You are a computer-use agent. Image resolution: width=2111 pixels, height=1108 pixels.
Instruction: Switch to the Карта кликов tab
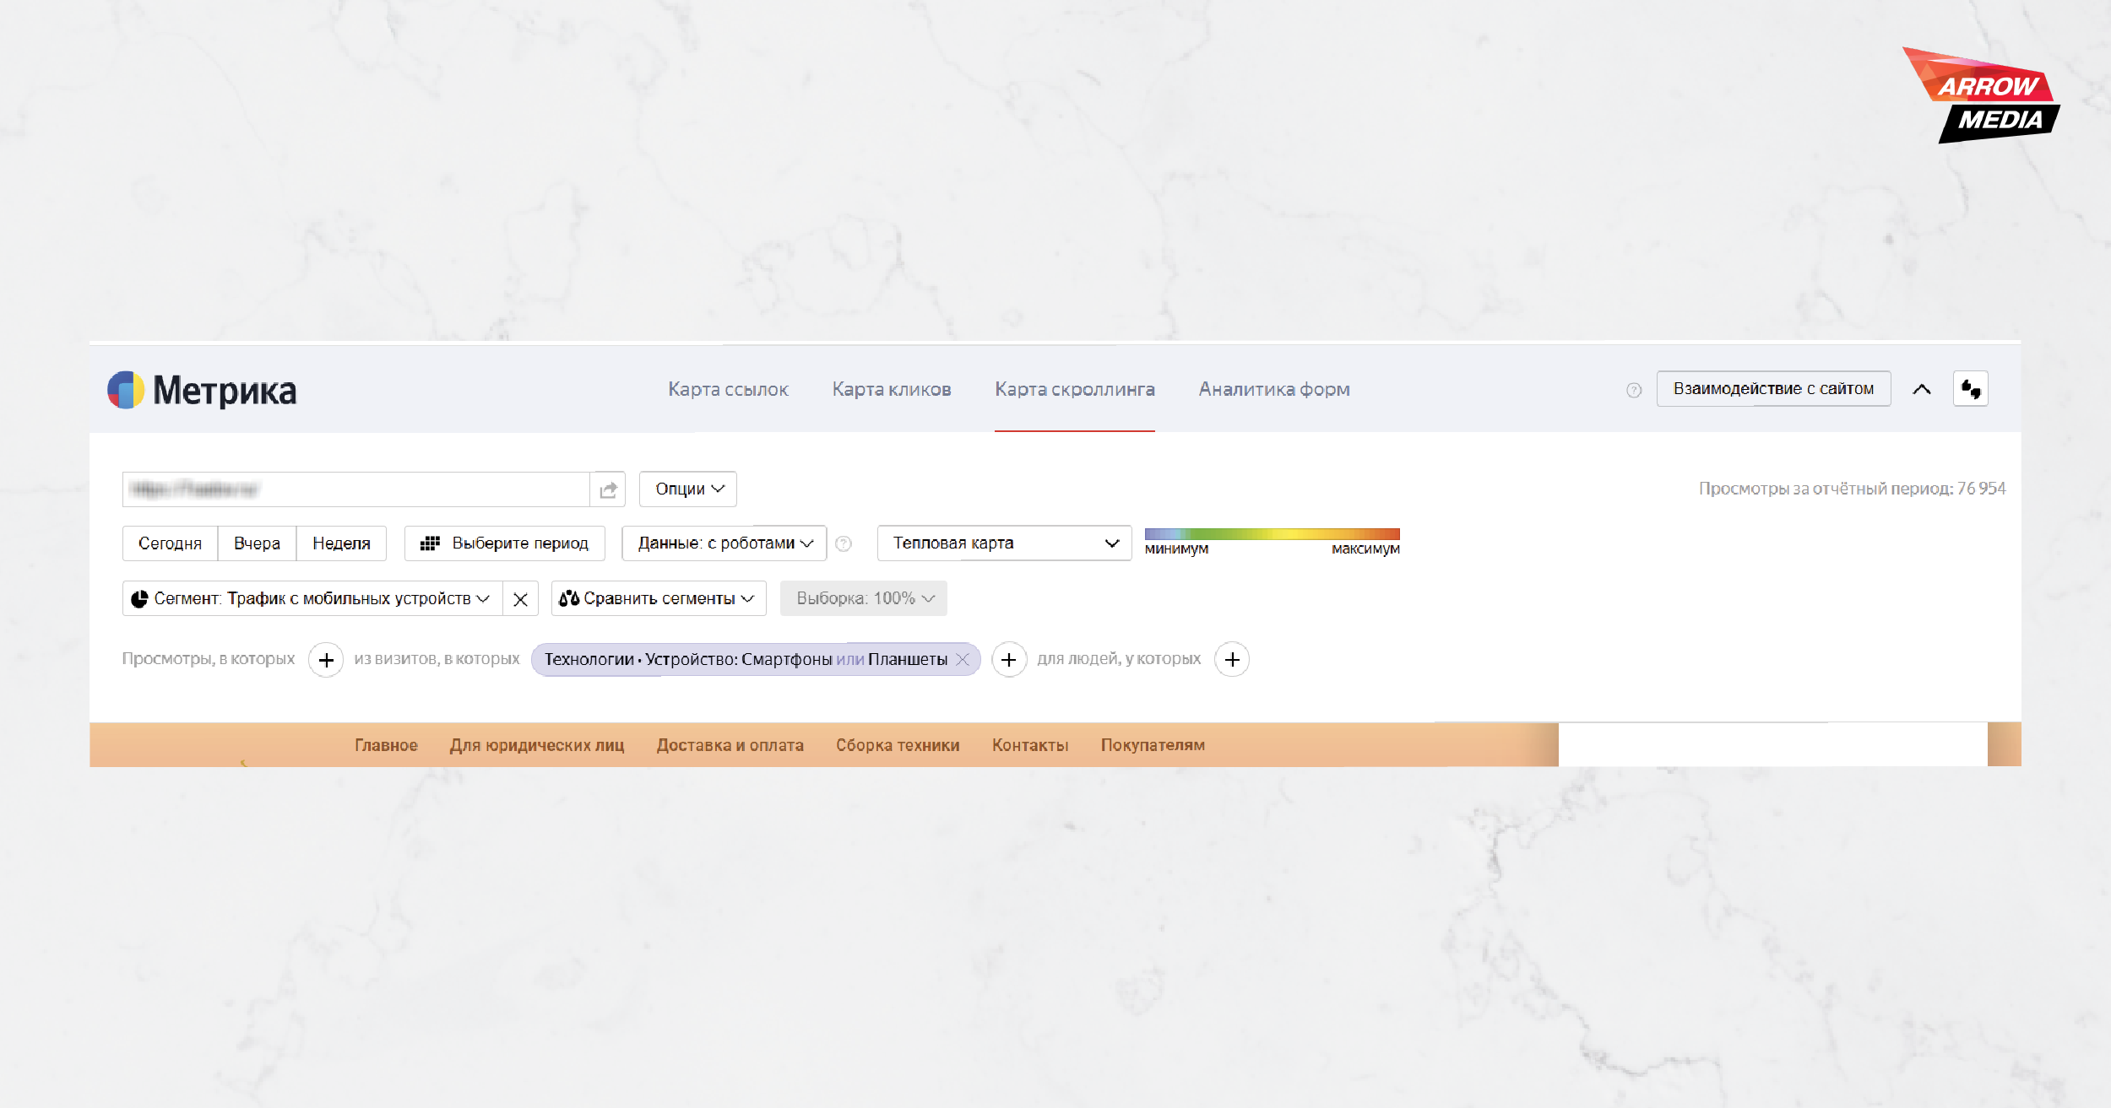(x=892, y=389)
